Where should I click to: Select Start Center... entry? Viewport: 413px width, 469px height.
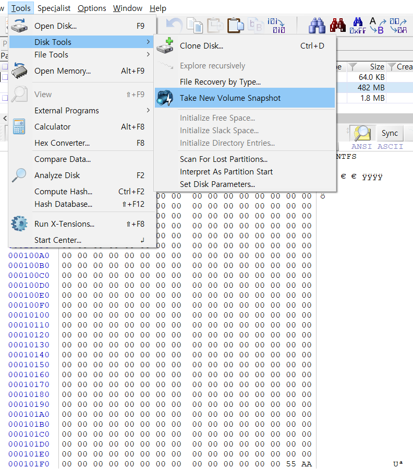pyautogui.click(x=81, y=240)
